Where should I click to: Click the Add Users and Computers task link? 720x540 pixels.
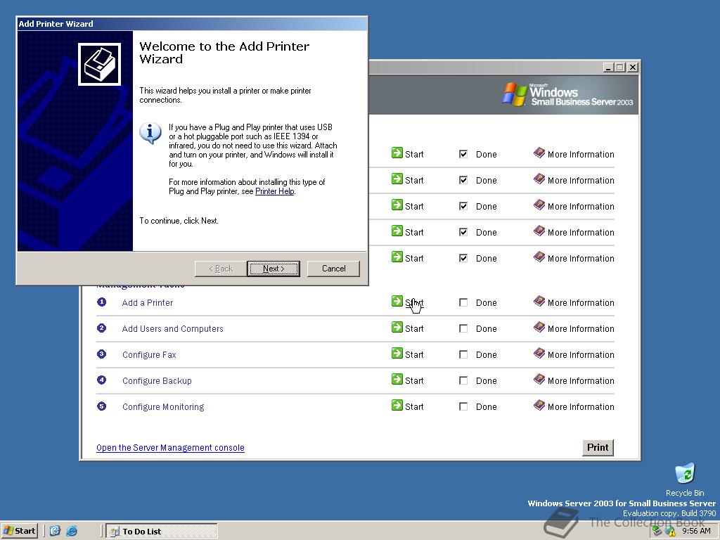click(x=173, y=329)
